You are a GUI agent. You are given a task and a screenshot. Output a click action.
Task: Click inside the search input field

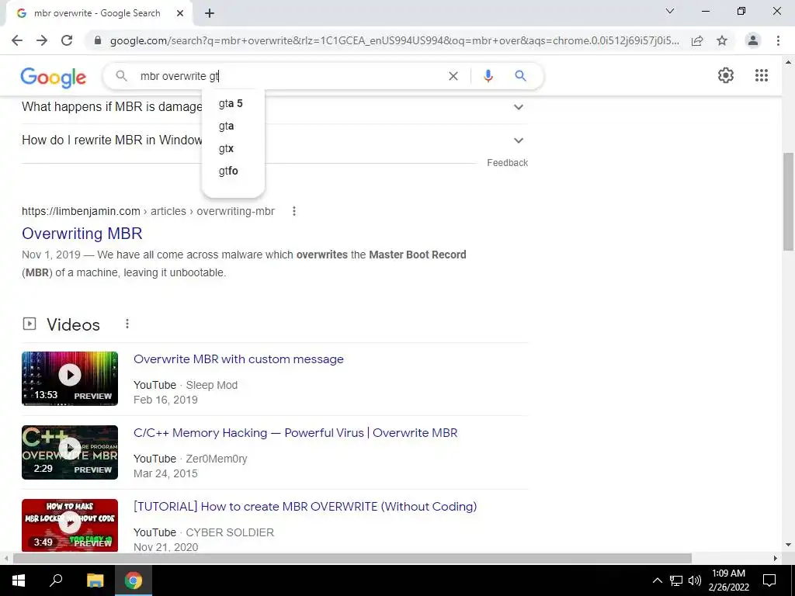pyautogui.click(x=289, y=76)
